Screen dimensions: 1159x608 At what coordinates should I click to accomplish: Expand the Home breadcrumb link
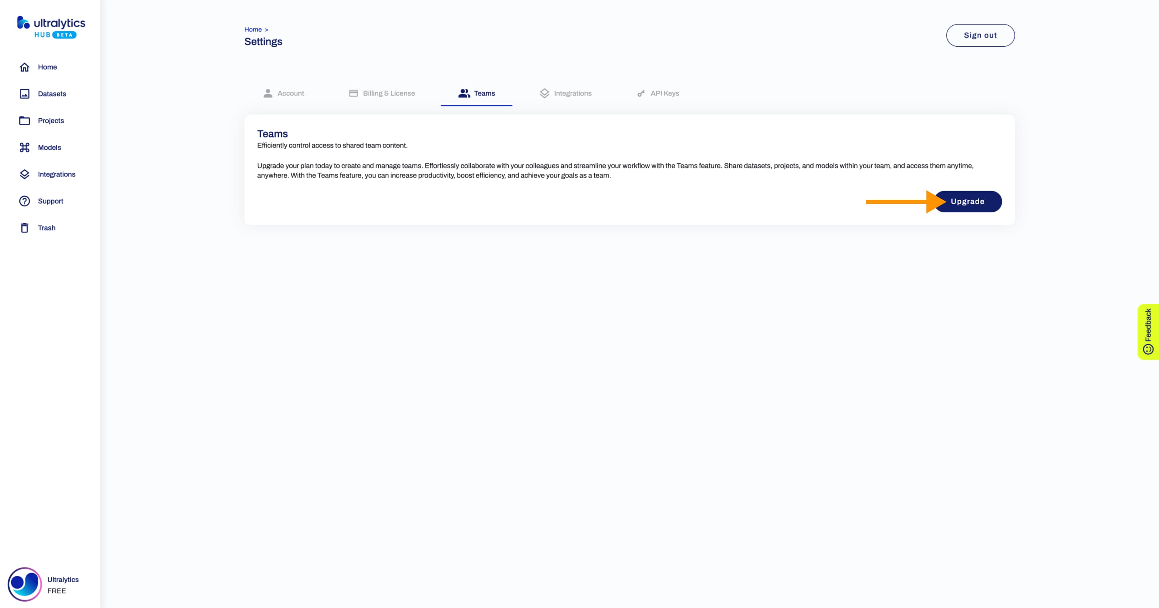point(253,29)
